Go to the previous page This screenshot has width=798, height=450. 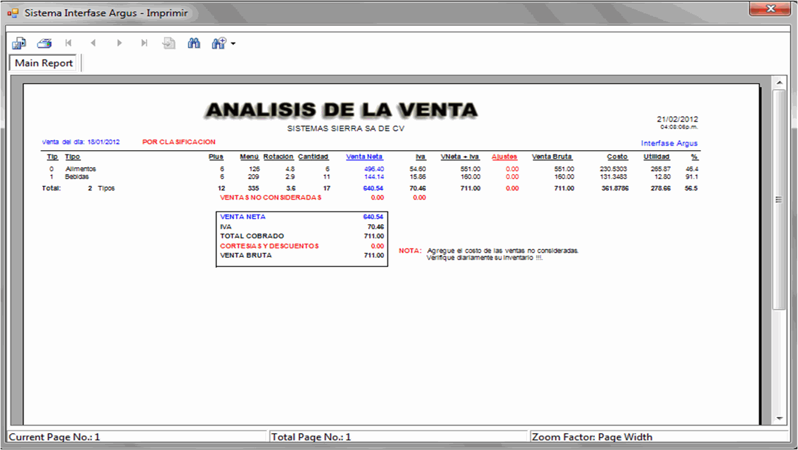[x=93, y=43]
